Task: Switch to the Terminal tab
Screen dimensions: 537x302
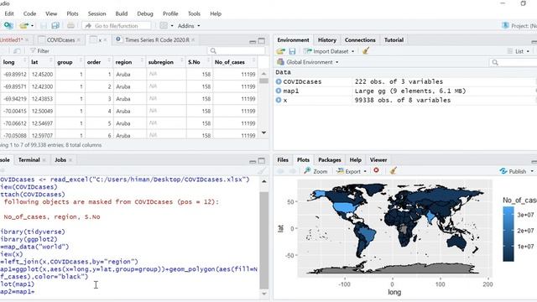Action: pyautogui.click(x=29, y=160)
